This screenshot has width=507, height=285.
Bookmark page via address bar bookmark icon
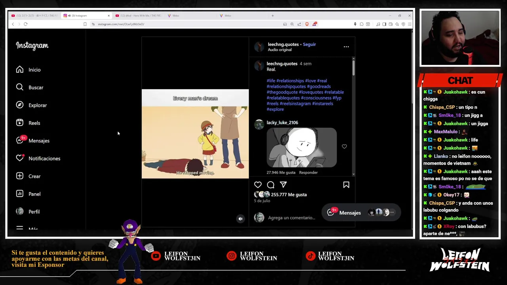(x=85, y=24)
